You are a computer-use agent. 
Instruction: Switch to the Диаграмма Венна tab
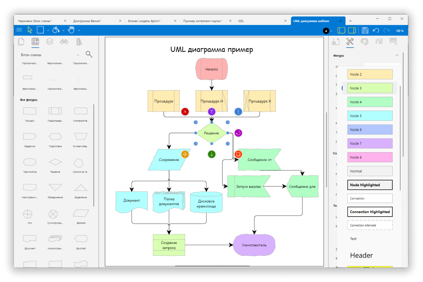tap(87, 21)
